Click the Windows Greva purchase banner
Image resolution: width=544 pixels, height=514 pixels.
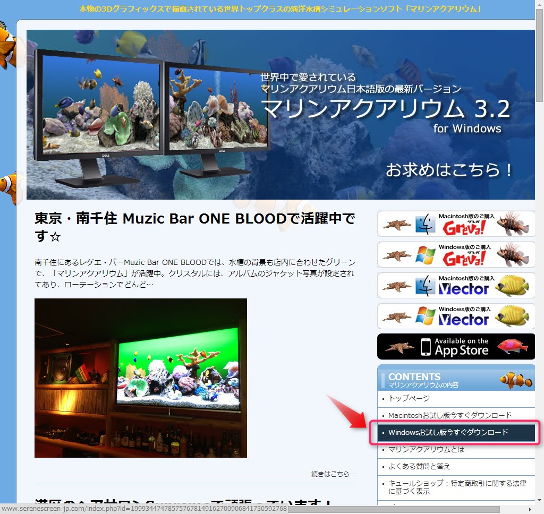click(x=456, y=254)
